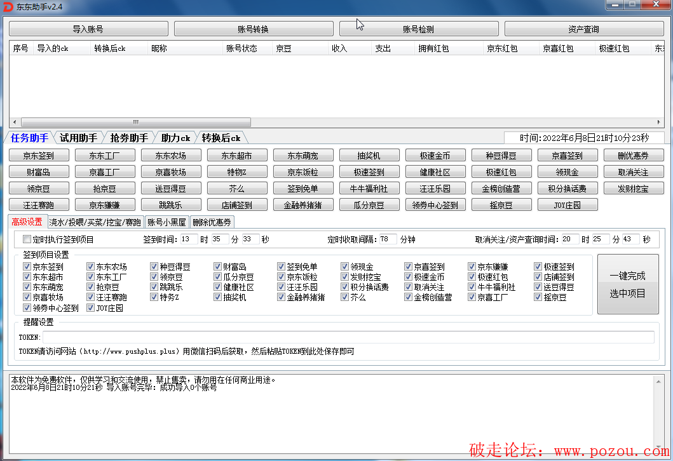Screen dimensions: 673x461
Task: Click the 取消关注 task button
Action: [634, 172]
